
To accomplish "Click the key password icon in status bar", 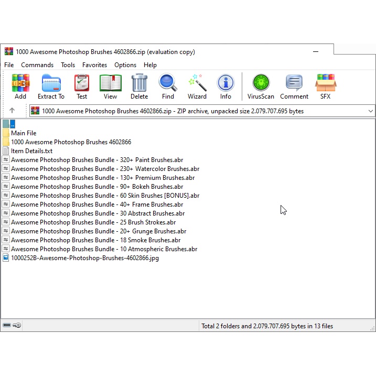I will coord(17,325).
